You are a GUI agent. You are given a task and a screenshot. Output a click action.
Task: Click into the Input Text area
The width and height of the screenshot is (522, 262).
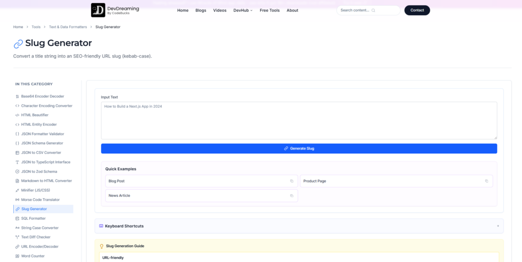tap(299, 120)
